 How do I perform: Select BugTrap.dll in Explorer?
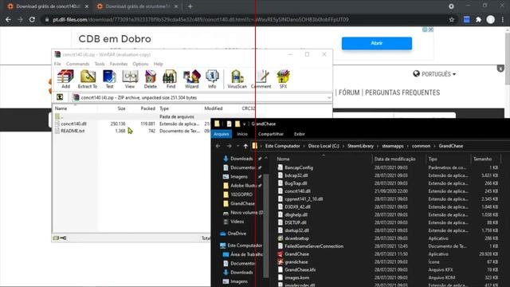[x=296, y=183]
